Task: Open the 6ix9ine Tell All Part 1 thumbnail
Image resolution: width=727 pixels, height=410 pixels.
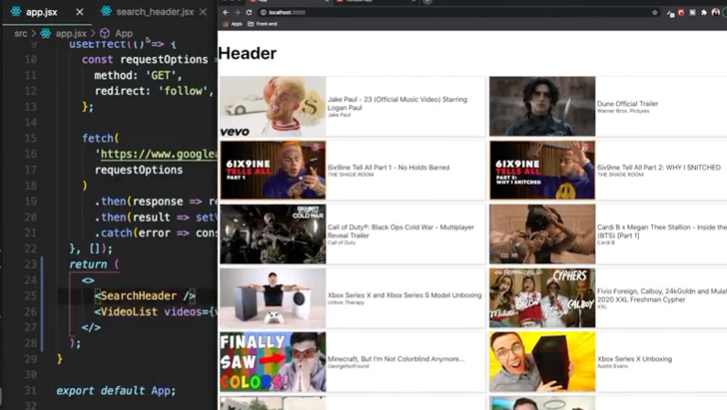Action: point(272,171)
